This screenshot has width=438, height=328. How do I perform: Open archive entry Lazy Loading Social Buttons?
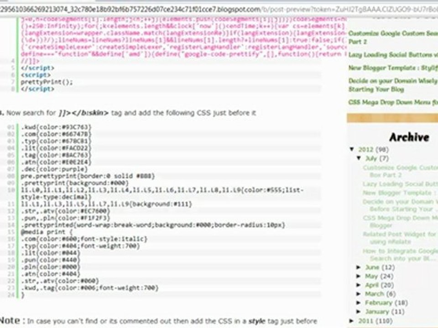tap(400, 184)
